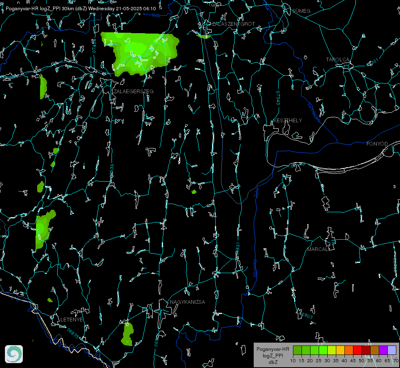Click the radar echo patch southwest of Nagykanizsa
The image size is (400, 368).
127,334
